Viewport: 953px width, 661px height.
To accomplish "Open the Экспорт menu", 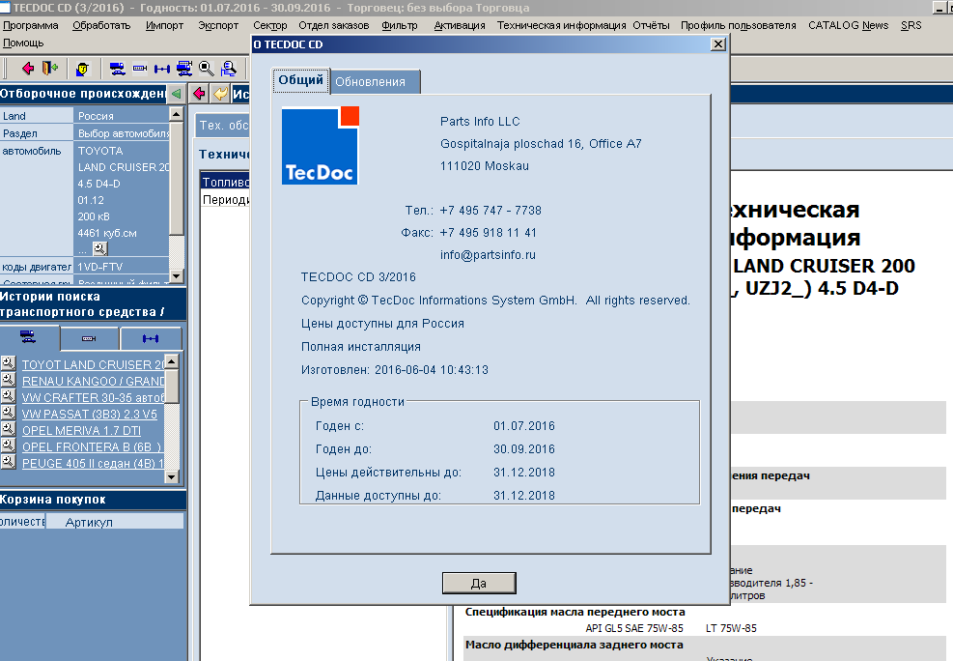I will [218, 25].
